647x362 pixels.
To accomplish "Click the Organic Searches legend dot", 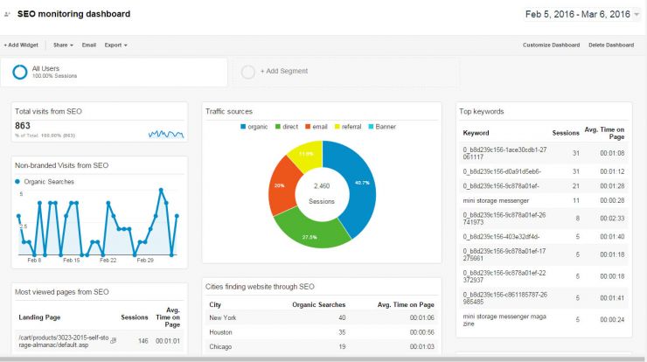I will tap(17, 182).
